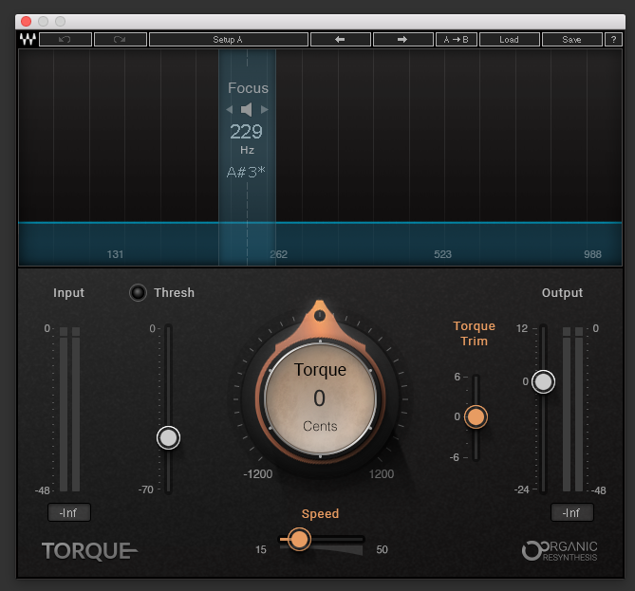
Task: Go to previous preset with left arrow
Action: tap(340, 39)
